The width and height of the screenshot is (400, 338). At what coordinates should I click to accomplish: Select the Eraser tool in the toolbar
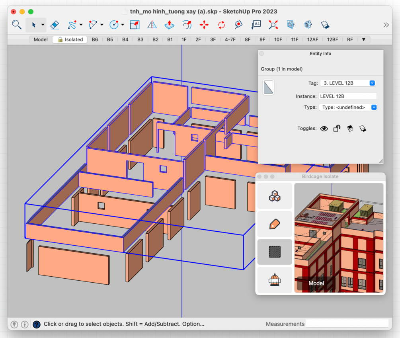55,25
